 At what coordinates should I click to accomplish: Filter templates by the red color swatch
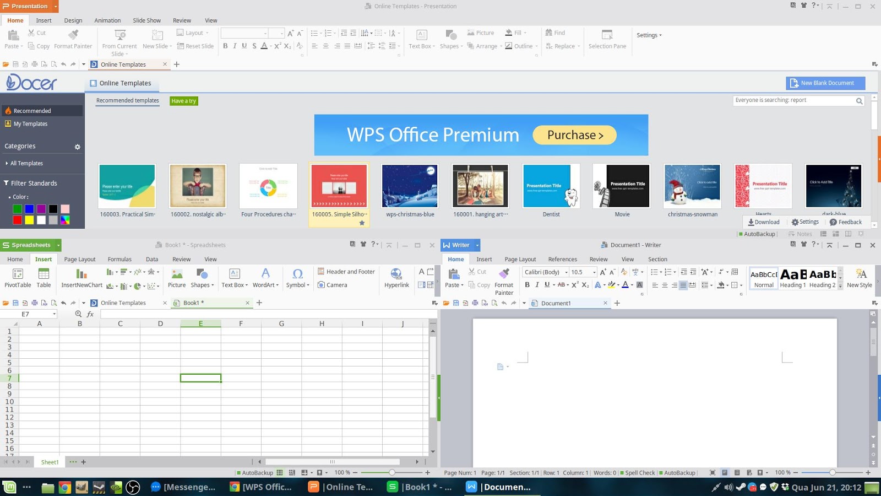pyautogui.click(x=18, y=220)
